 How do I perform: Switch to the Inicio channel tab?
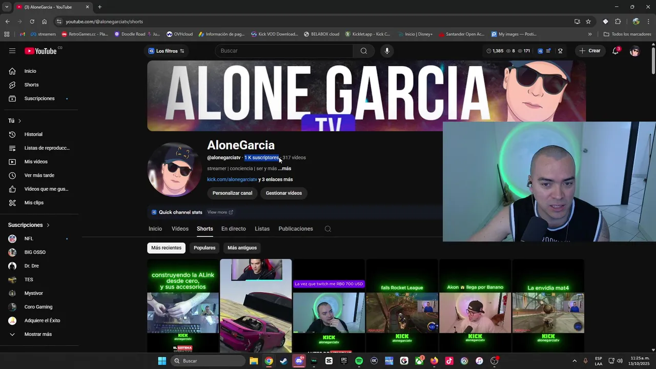(x=155, y=229)
